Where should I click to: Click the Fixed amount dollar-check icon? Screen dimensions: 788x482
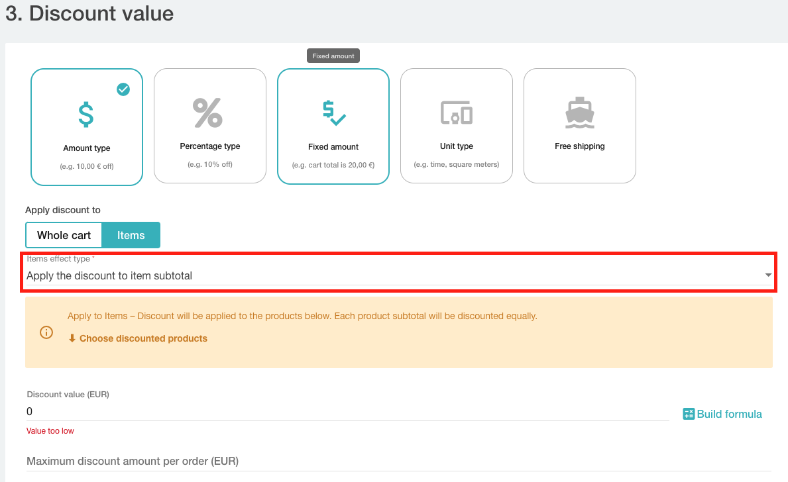333,113
